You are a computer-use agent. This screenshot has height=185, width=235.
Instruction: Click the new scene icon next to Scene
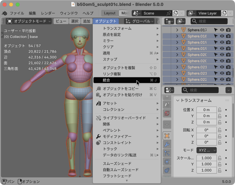coord(176,13)
